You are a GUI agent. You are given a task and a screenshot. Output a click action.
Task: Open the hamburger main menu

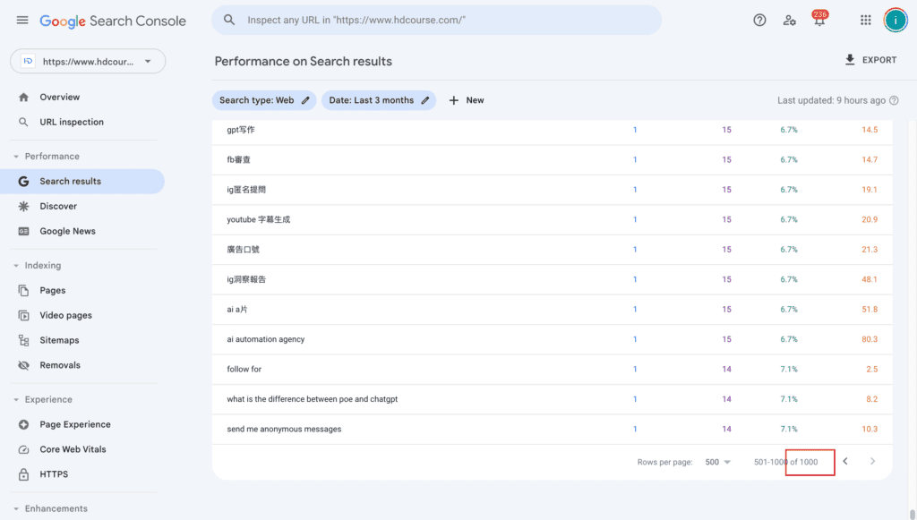point(22,21)
